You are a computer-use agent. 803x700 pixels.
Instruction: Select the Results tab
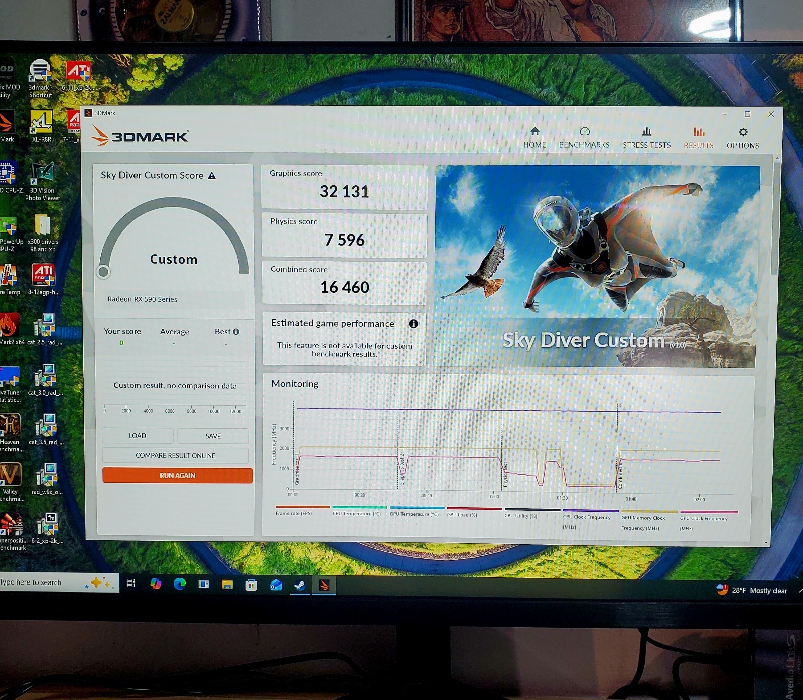[698, 138]
